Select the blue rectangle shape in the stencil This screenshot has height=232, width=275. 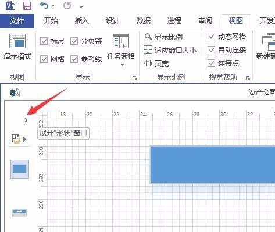pos(20,169)
